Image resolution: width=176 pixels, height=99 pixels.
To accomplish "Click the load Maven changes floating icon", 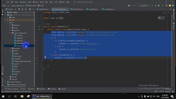I will click(159, 18).
